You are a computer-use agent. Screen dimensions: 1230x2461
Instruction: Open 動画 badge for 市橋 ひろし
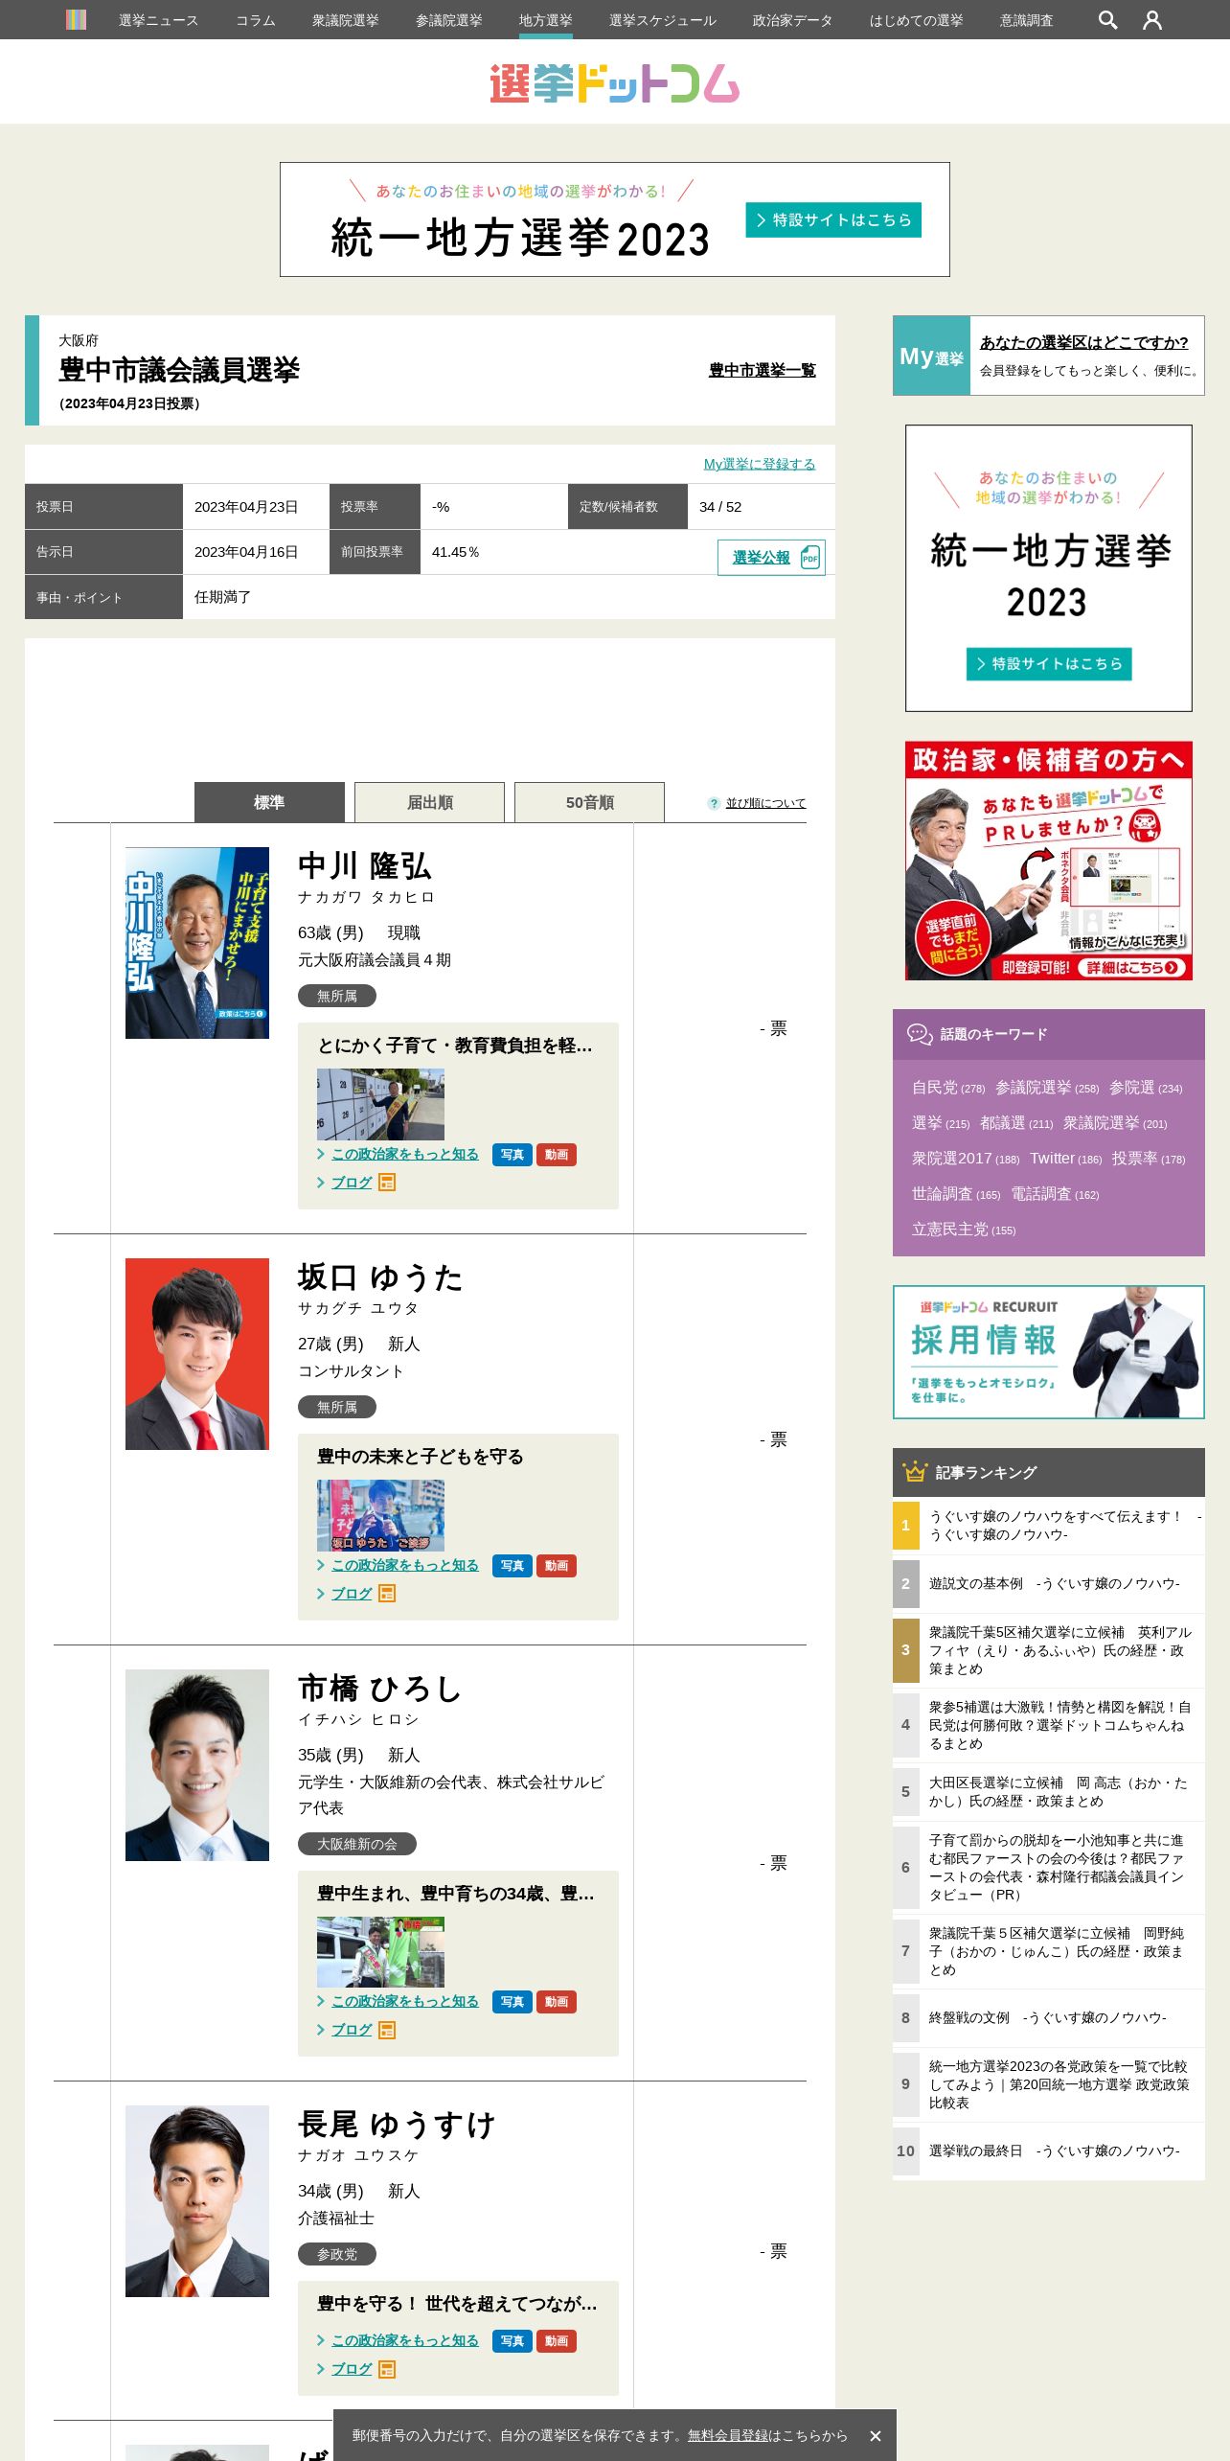coord(557,2002)
